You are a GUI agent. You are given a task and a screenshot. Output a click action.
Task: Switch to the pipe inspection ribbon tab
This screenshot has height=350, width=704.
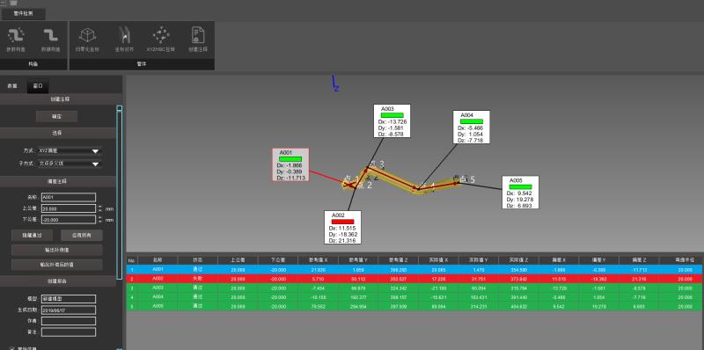[x=23, y=14]
